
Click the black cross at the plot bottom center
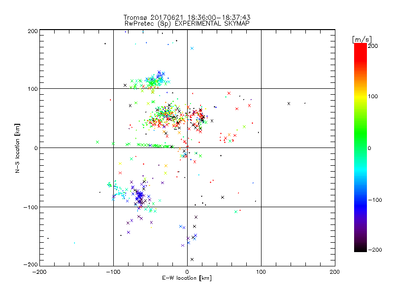pyautogui.click(x=192, y=259)
